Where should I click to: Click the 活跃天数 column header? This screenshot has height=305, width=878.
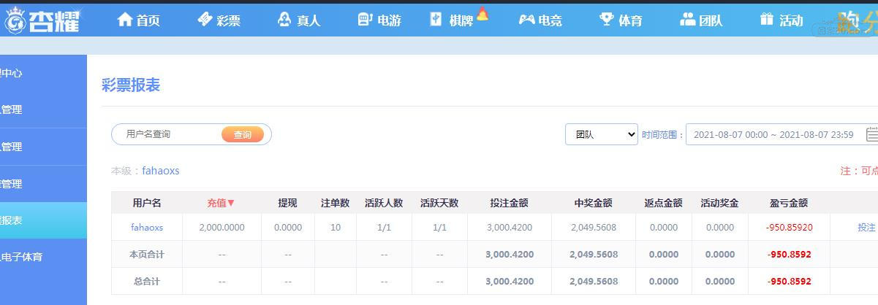point(439,203)
